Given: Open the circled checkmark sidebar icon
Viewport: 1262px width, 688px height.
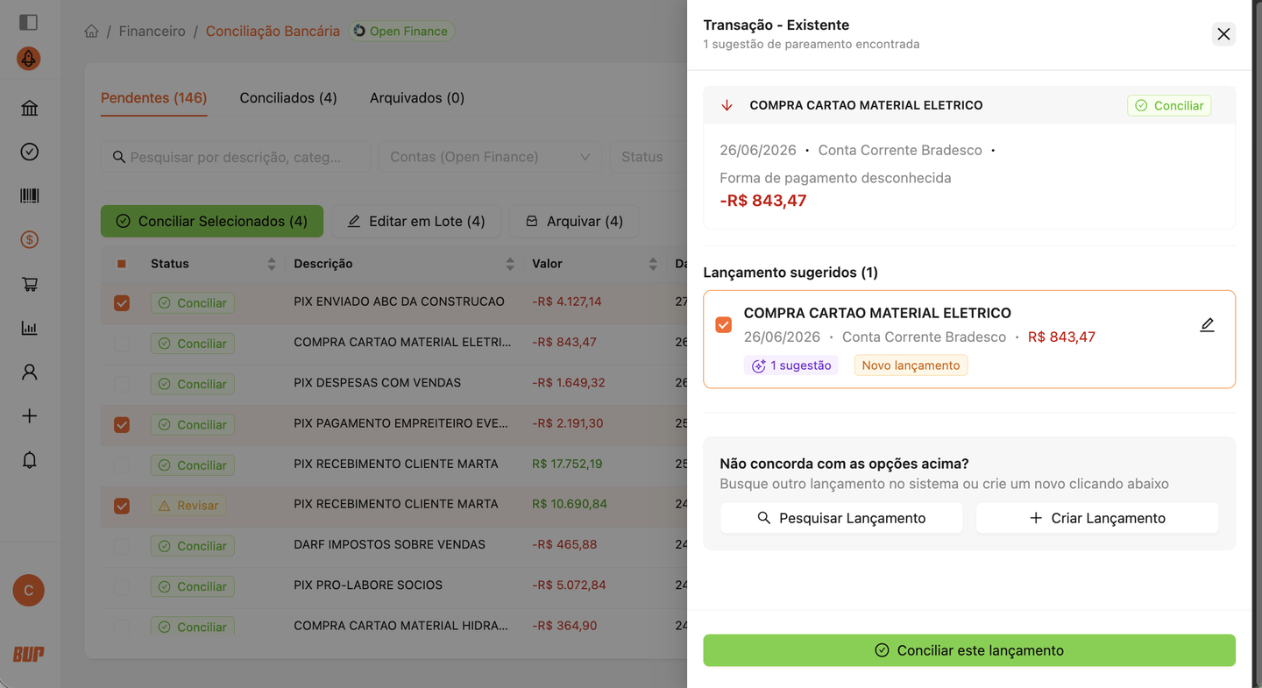Looking at the screenshot, I should pos(30,152).
